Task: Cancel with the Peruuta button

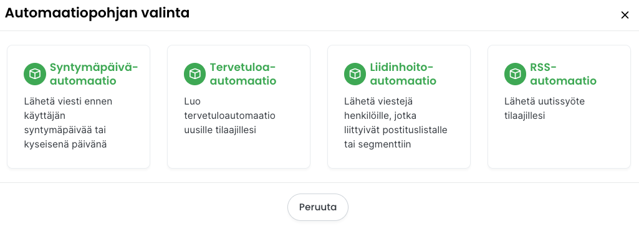Action: (318, 207)
